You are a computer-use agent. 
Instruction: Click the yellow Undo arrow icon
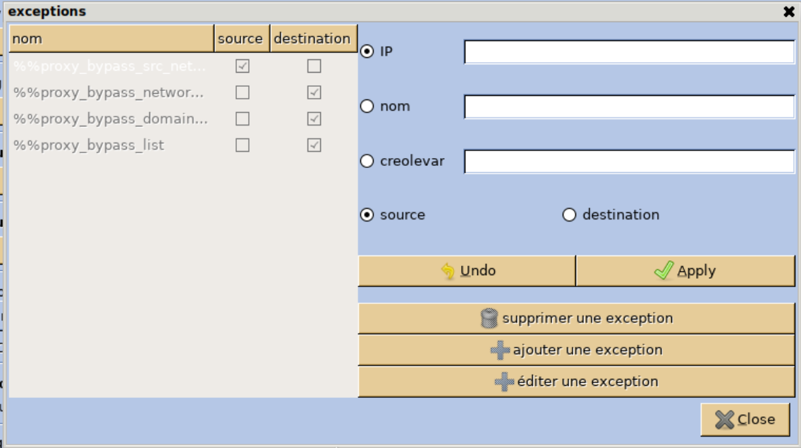click(x=448, y=271)
